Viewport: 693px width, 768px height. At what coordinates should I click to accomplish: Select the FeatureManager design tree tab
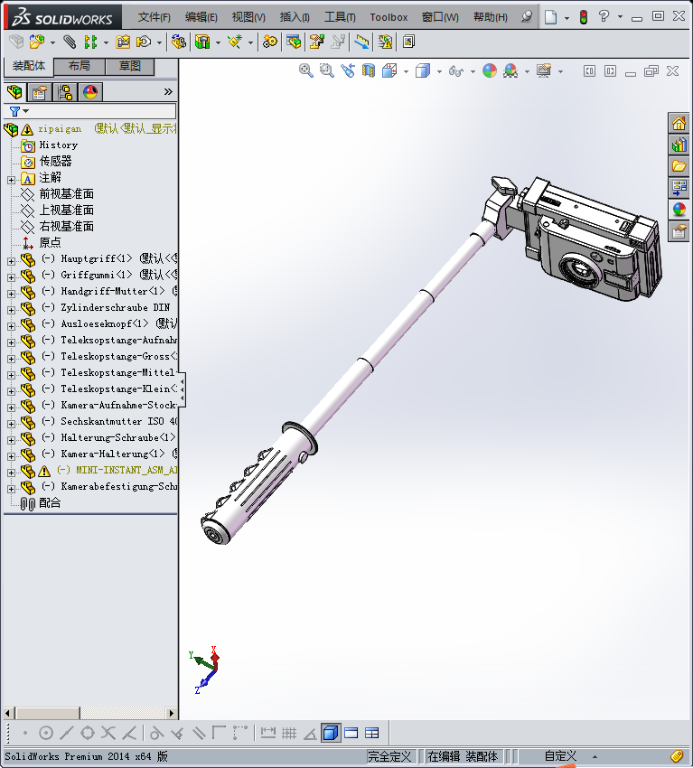coord(14,91)
